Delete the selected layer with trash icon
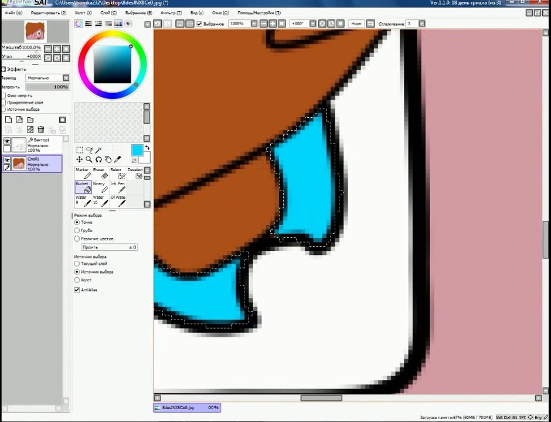This screenshot has width=551, height=422. (x=41, y=130)
